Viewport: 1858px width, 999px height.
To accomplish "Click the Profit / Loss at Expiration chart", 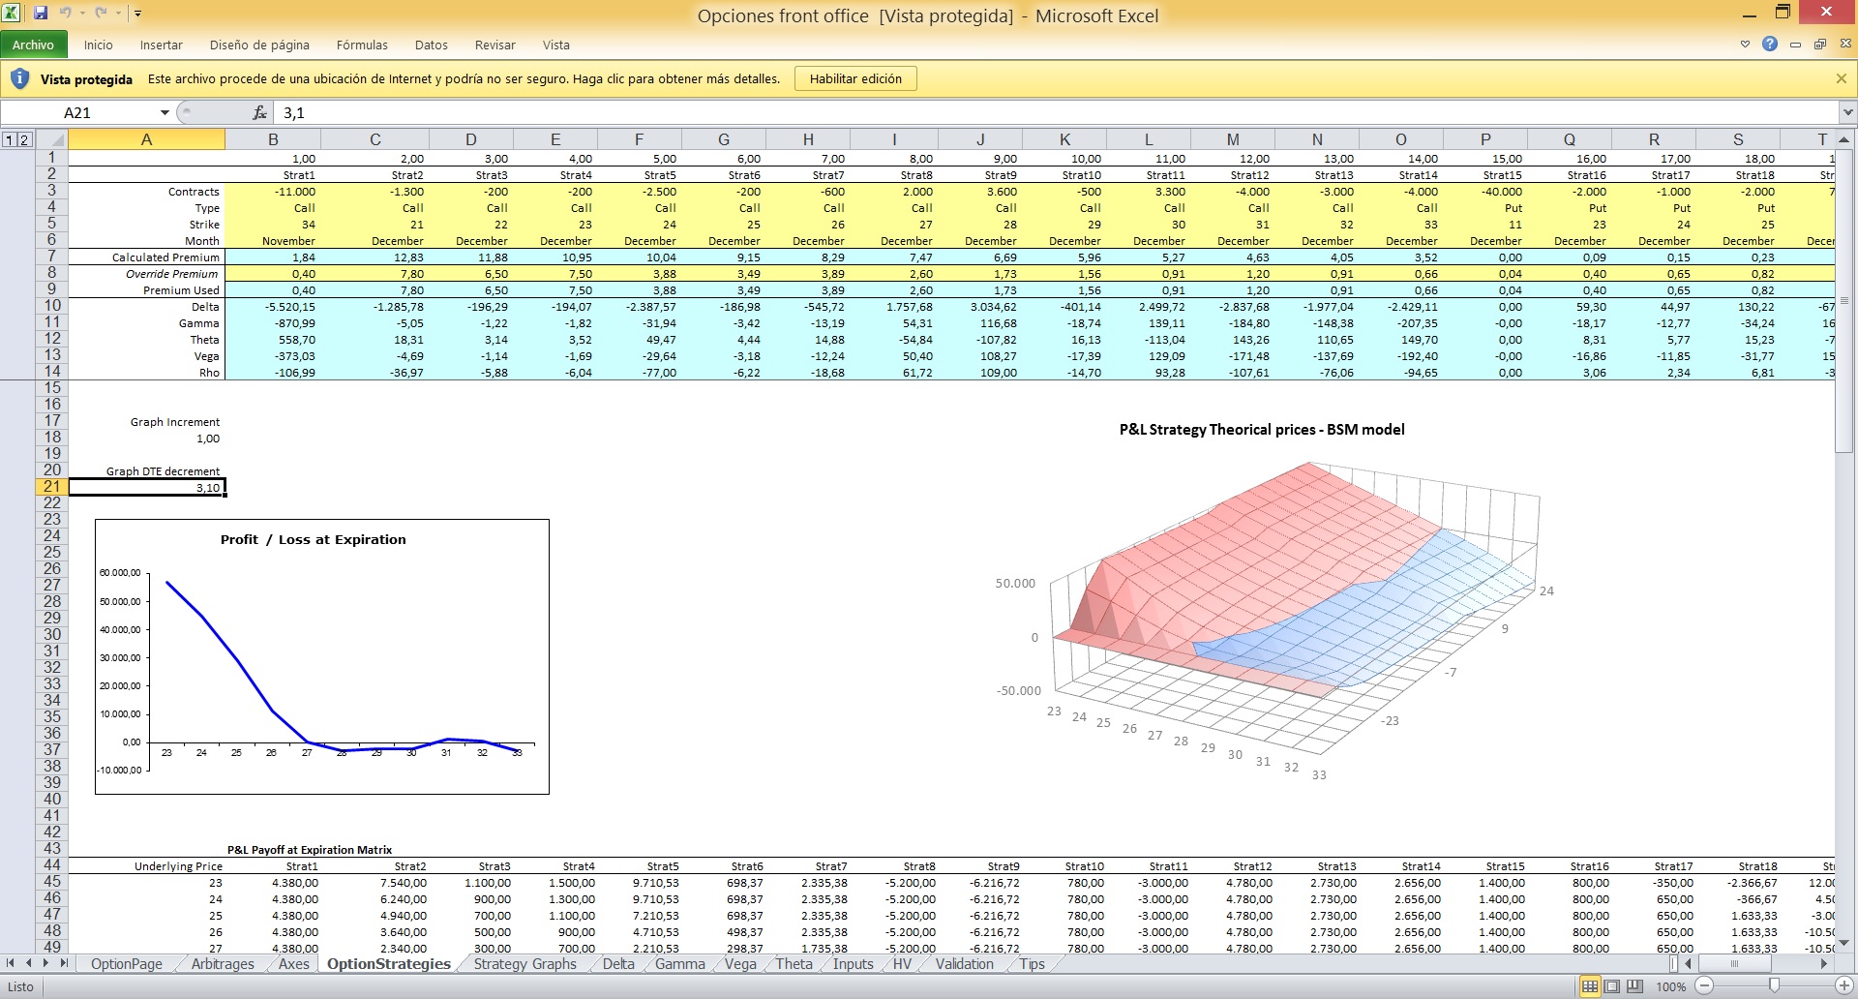I will coord(322,656).
